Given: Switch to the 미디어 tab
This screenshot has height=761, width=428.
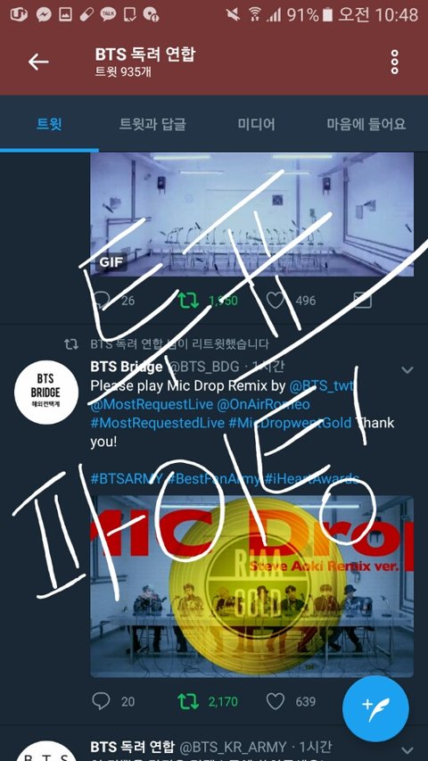Looking at the screenshot, I should click(x=256, y=124).
